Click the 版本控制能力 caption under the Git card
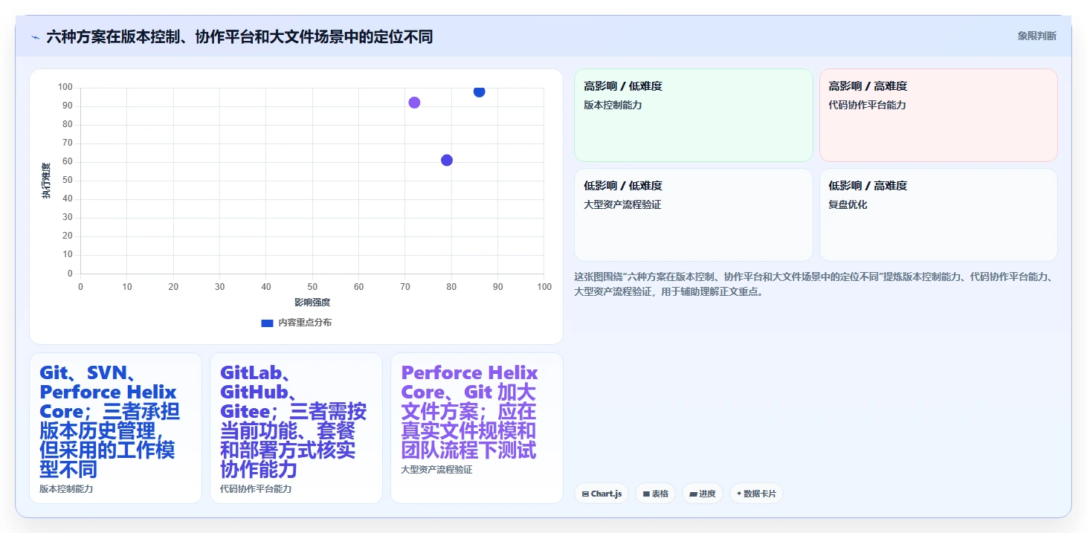The width and height of the screenshot is (1087, 533). pyautogui.click(x=66, y=489)
